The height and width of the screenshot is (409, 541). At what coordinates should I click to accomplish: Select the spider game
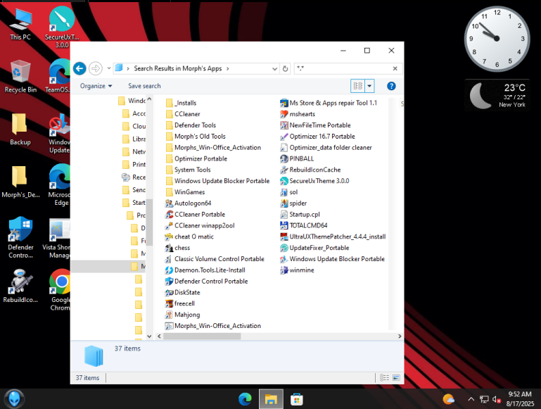coord(293,203)
